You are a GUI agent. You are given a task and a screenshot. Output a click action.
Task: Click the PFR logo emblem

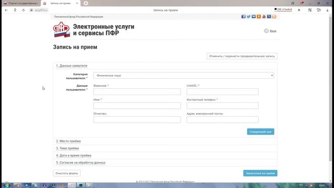(x=62, y=30)
